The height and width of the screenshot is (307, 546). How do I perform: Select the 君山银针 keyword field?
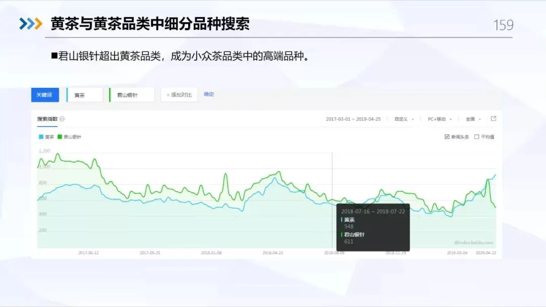131,95
